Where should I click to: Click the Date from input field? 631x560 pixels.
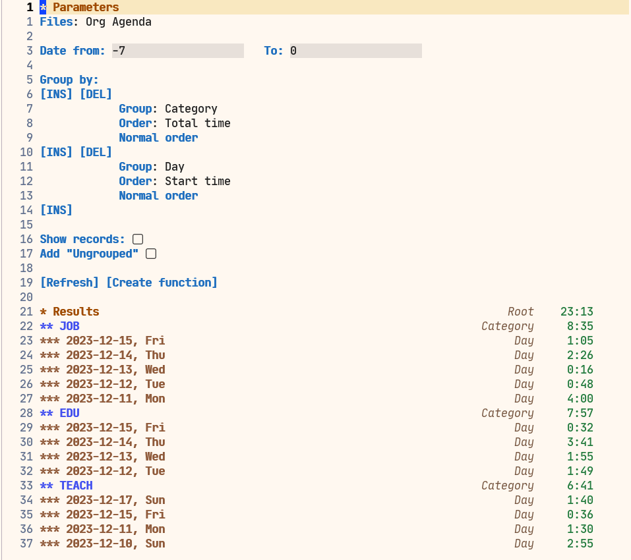tap(178, 50)
